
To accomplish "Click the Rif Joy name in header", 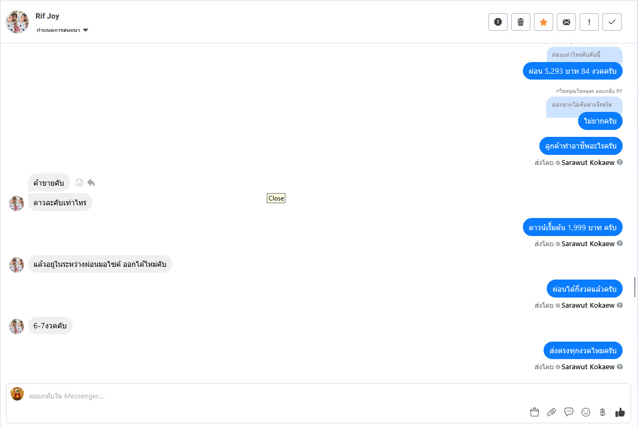I will pos(47,16).
